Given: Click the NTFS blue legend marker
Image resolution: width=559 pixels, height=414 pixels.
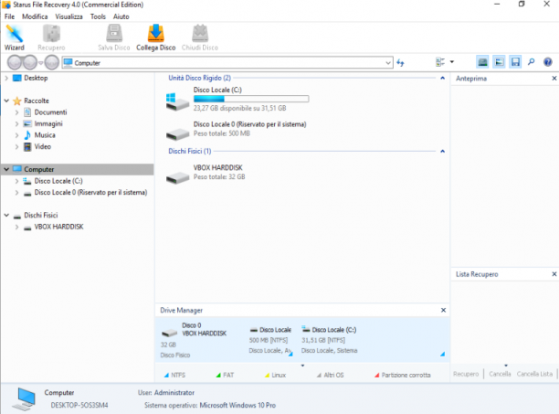Looking at the screenshot, I should pos(166,375).
